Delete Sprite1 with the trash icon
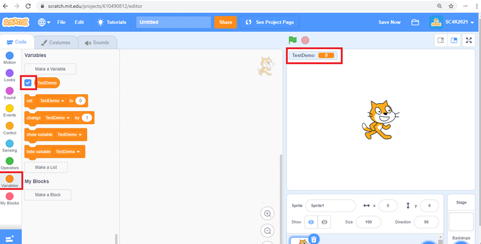481x244 pixels. (314, 239)
